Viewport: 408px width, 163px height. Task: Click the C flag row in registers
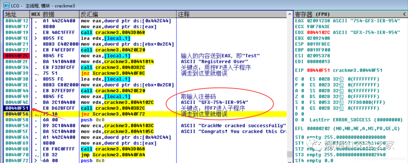tap(337, 79)
